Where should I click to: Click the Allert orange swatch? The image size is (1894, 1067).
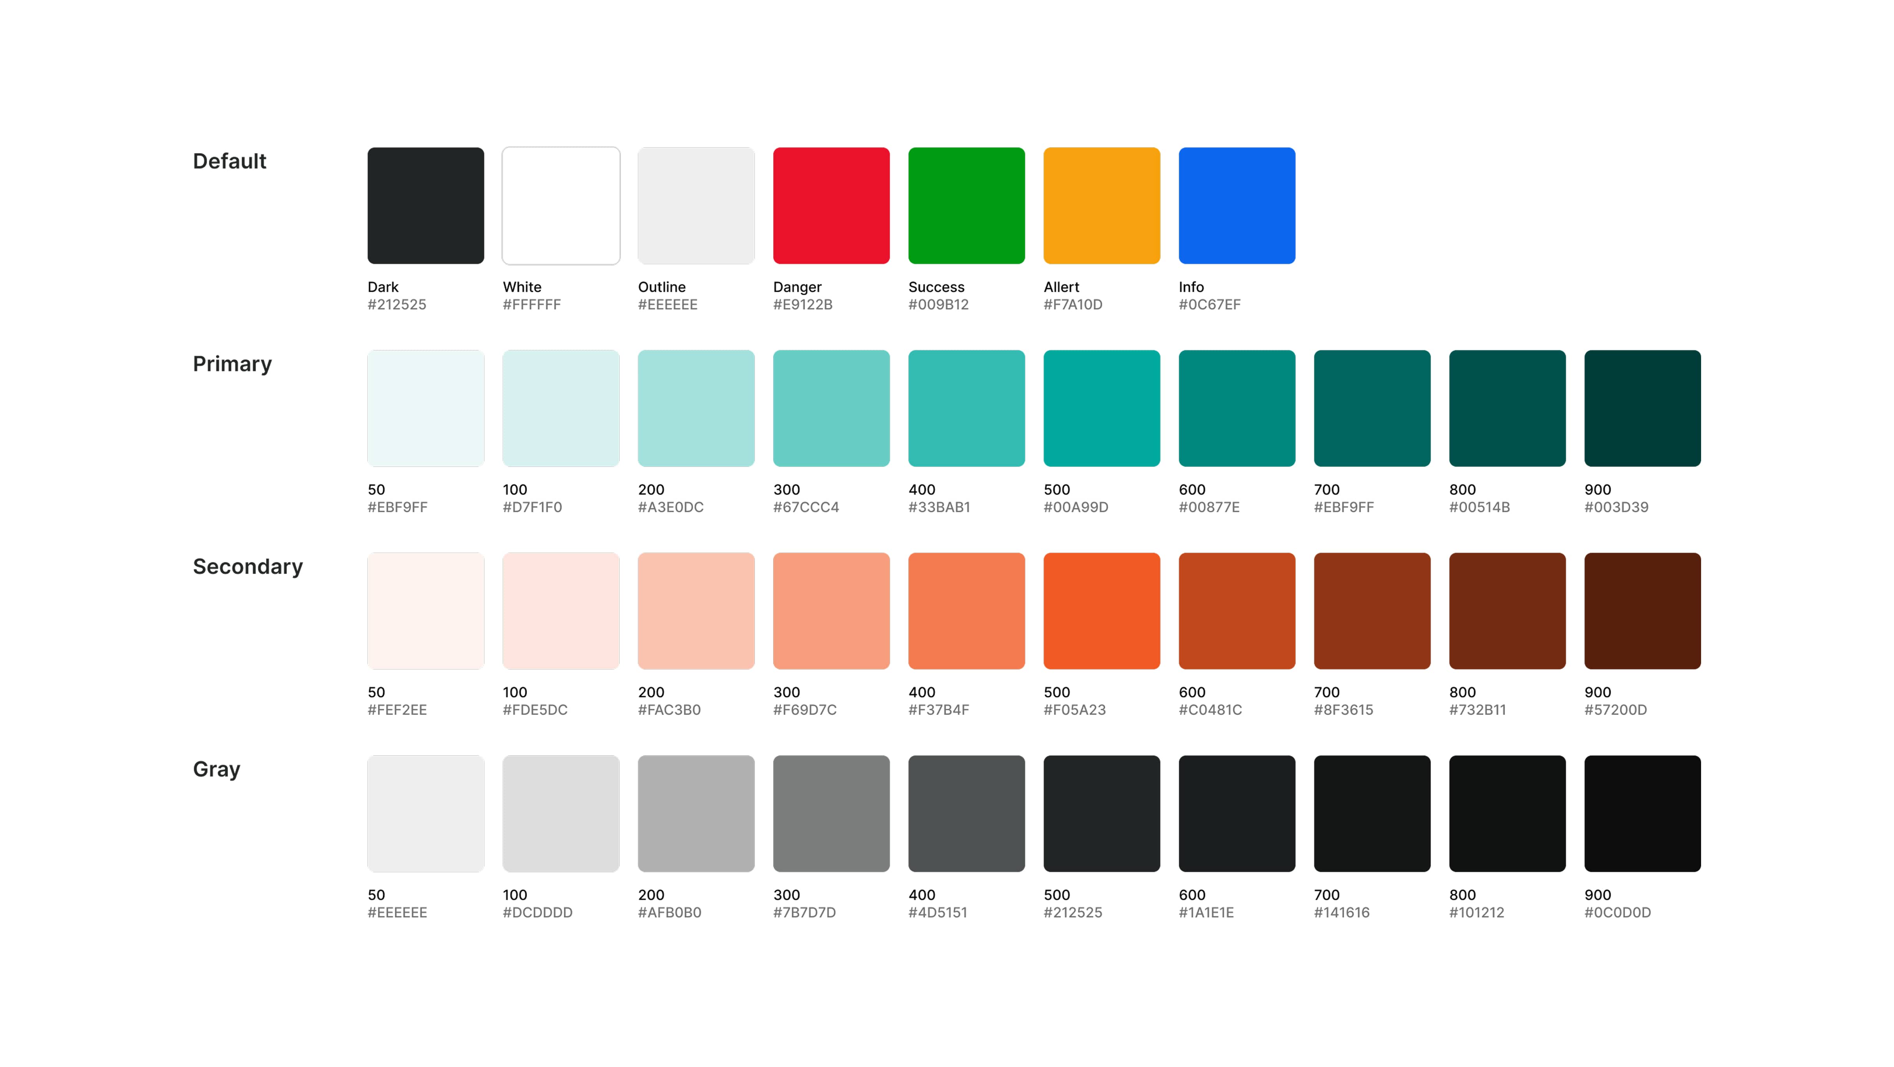tap(1102, 206)
